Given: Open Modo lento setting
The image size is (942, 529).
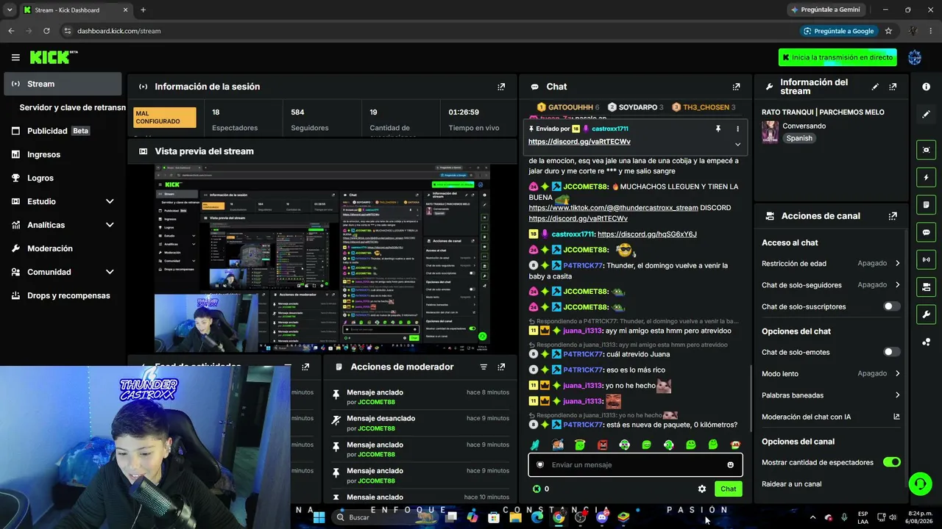Looking at the screenshot, I should pyautogui.click(x=831, y=373).
